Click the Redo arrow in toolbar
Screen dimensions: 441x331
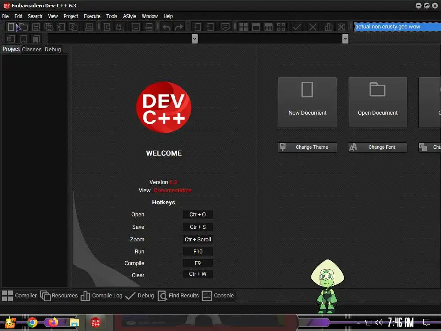[x=179, y=27]
